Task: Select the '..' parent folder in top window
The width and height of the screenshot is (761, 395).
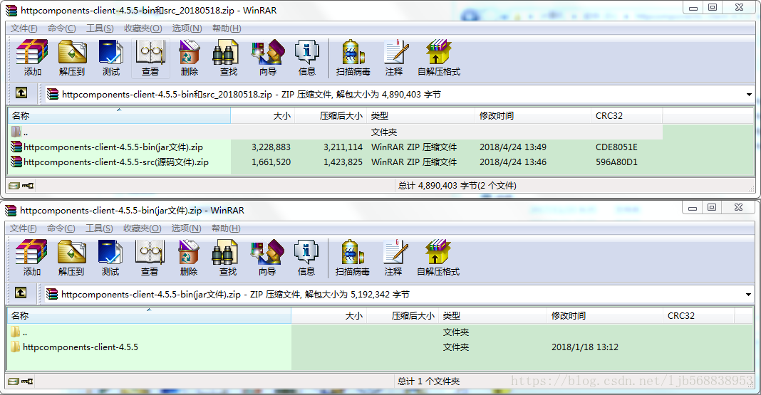Action: pyautogui.click(x=336, y=132)
